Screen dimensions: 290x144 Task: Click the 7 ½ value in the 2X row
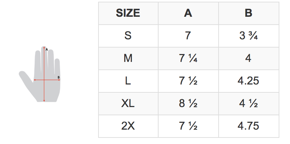[x=188, y=126]
